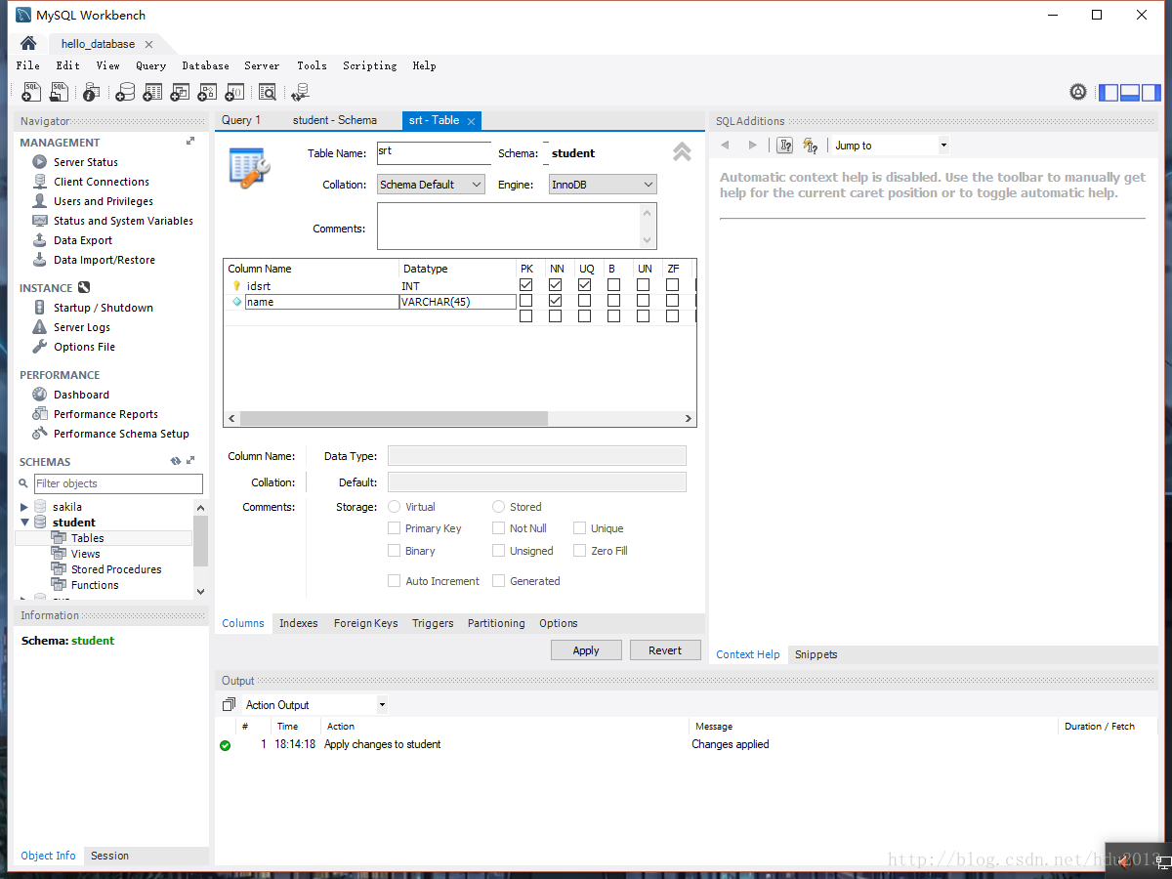Check the UQ checkbox for name column
This screenshot has width=1172, height=879.
[585, 301]
